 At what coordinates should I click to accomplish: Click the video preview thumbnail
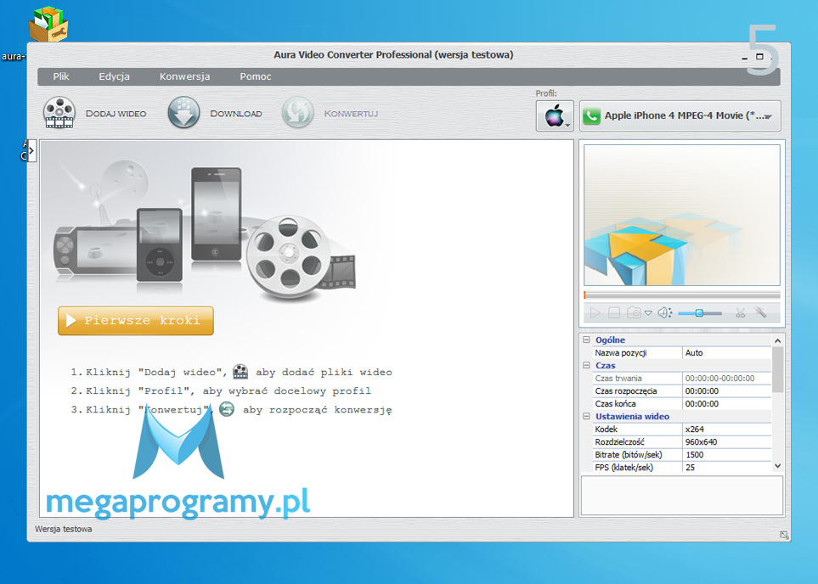click(x=682, y=215)
